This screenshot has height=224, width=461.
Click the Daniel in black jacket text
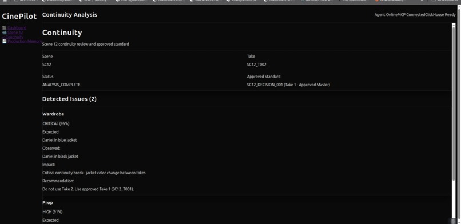click(x=60, y=157)
